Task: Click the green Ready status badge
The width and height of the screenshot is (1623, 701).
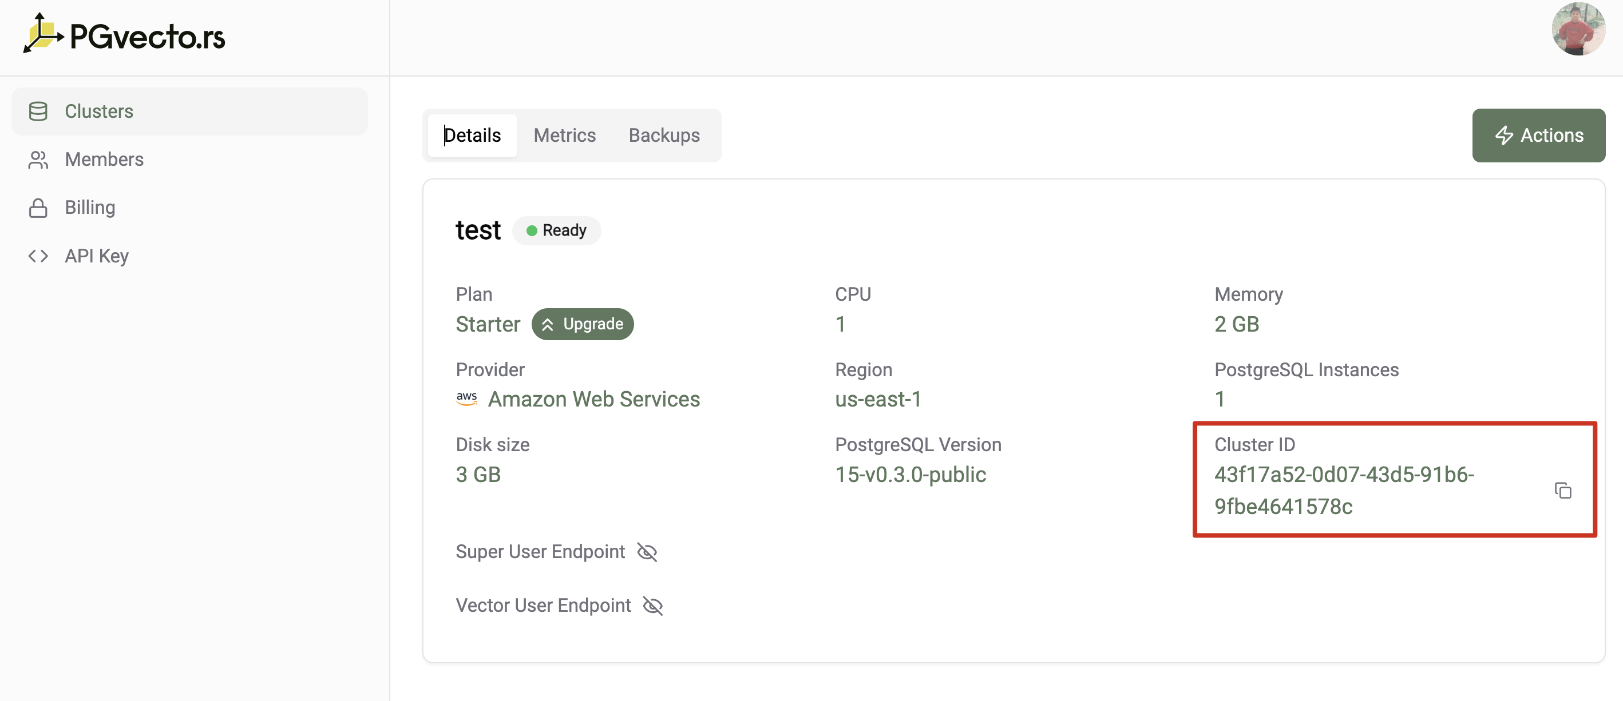Action: click(x=556, y=230)
